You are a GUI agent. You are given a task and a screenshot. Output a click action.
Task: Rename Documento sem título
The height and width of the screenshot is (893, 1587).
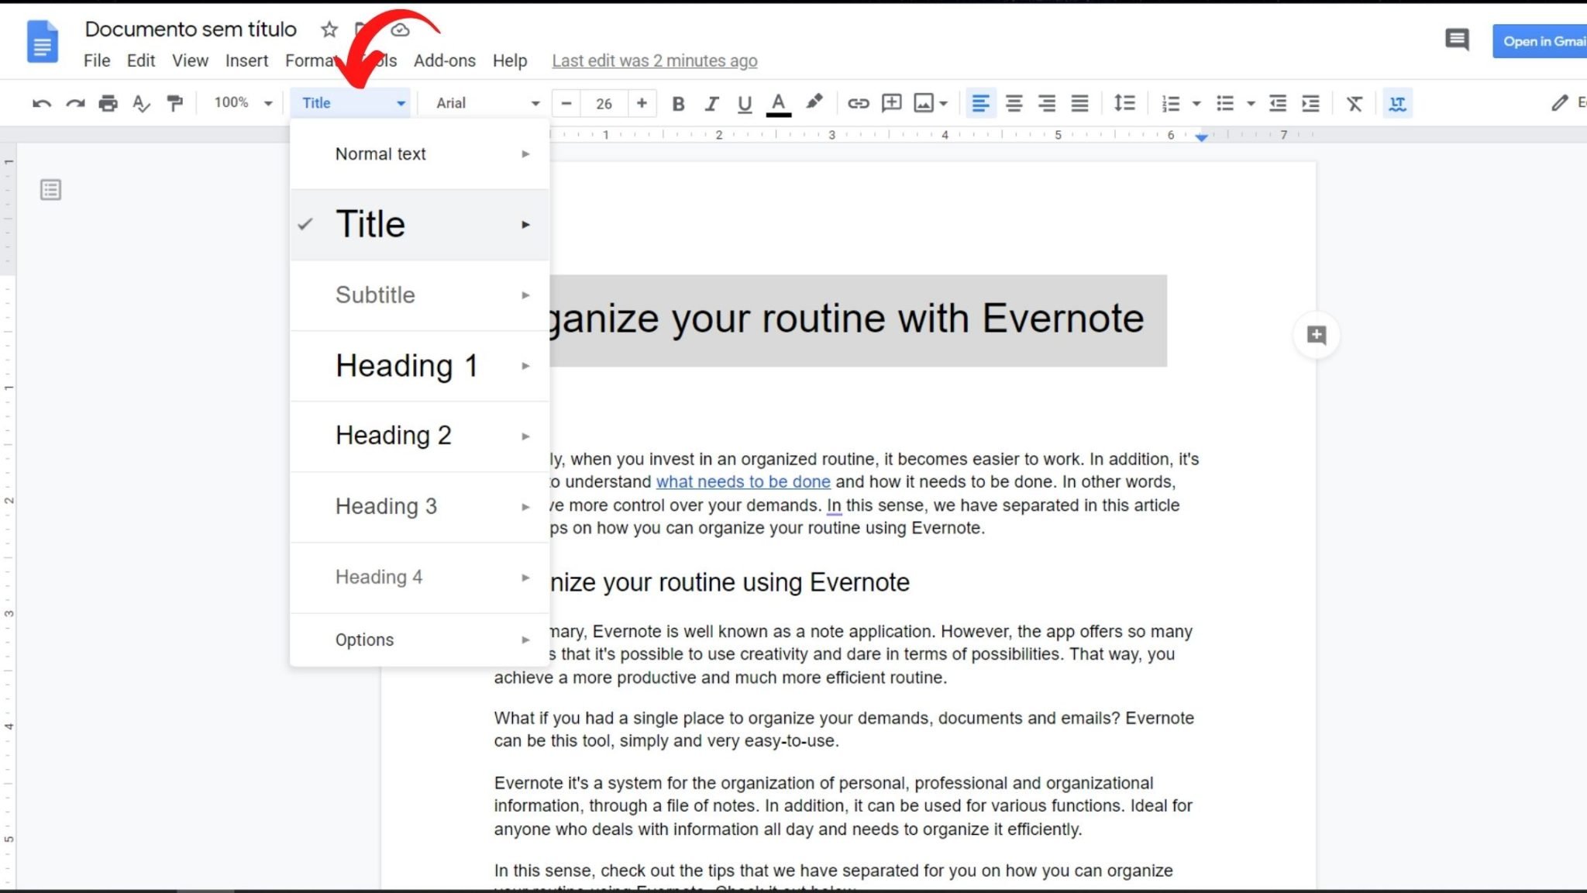pos(191,29)
